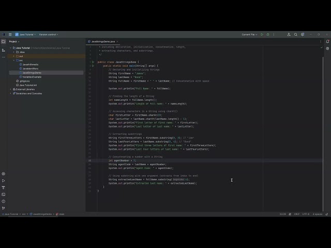This screenshot has width=331, height=248.
Task: Open Project view selector dropdown
Action: [14, 41]
